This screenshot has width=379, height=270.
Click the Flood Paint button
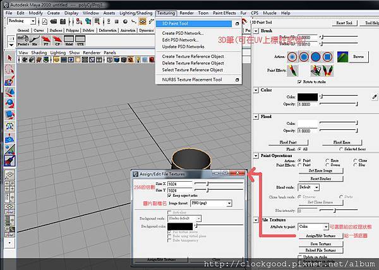point(288,143)
